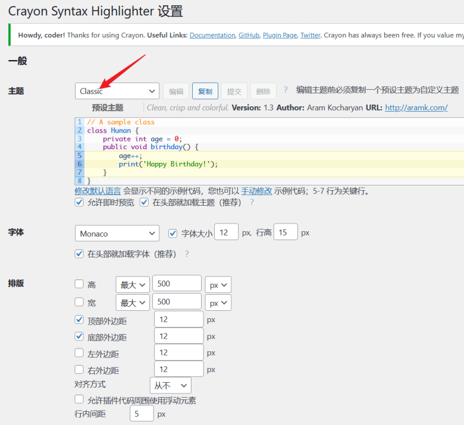
Task: Click the font size field showing 12
Action: coord(226,232)
